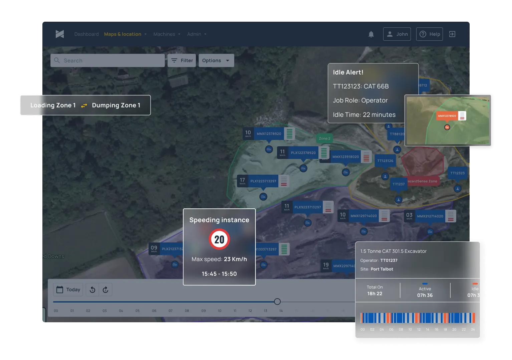Click the search magnifier icon
This screenshot has height=360, width=512.
point(57,60)
